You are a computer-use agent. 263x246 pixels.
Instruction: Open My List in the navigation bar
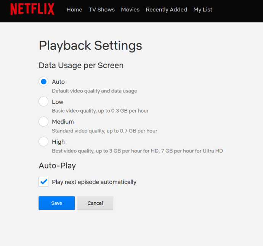point(203,10)
